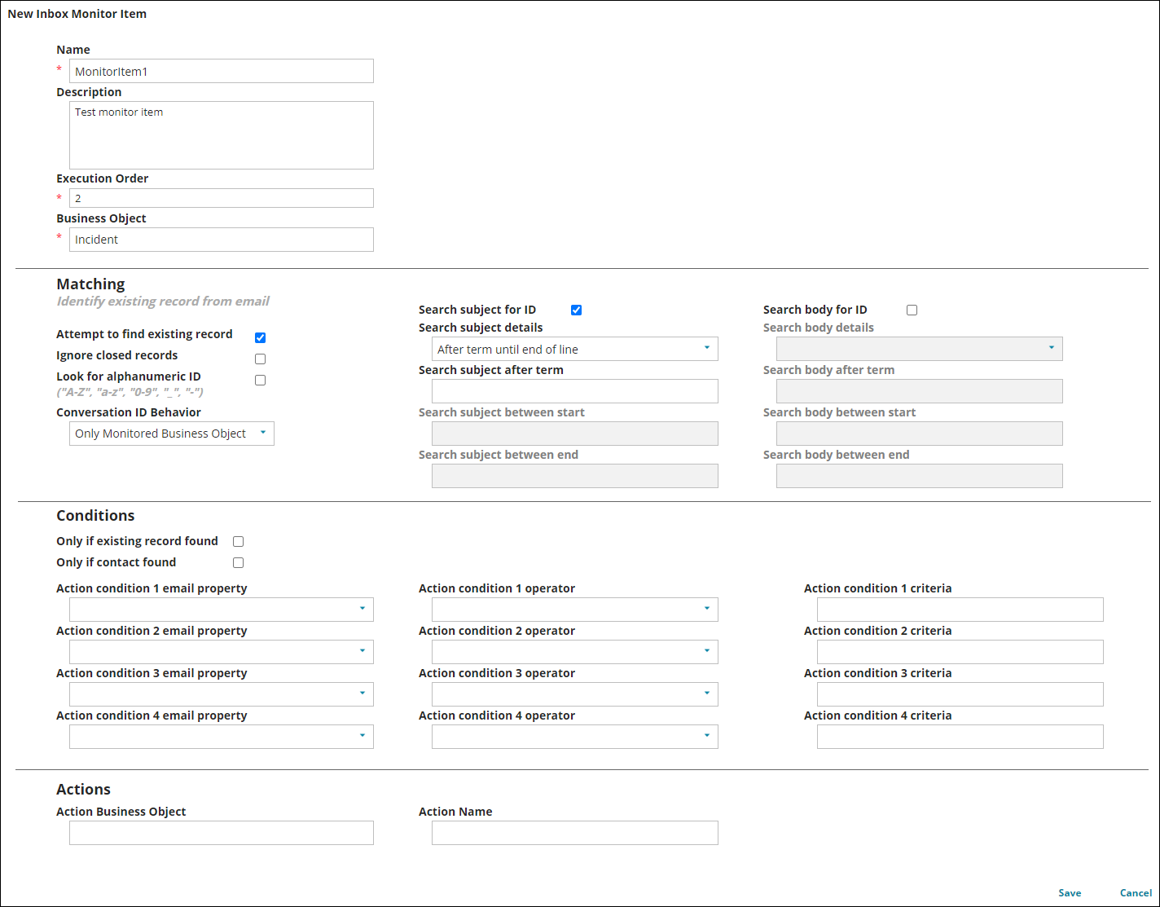1160x907 pixels.
Task: Uncheck Attempt to find existing record
Action: (260, 337)
